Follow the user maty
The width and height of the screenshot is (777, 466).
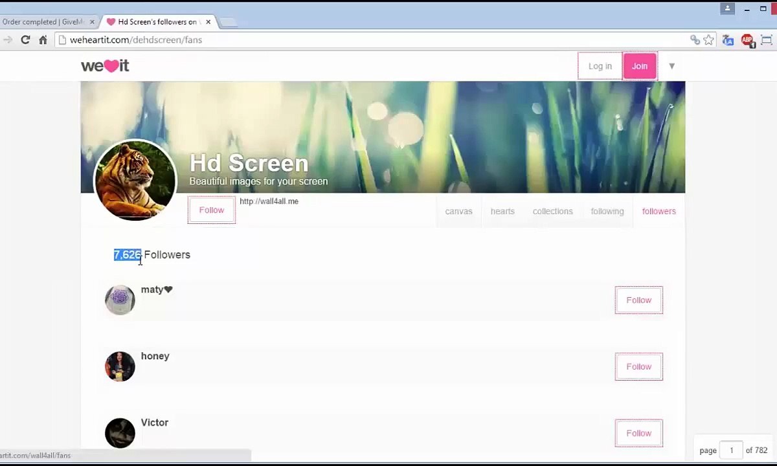pyautogui.click(x=639, y=300)
